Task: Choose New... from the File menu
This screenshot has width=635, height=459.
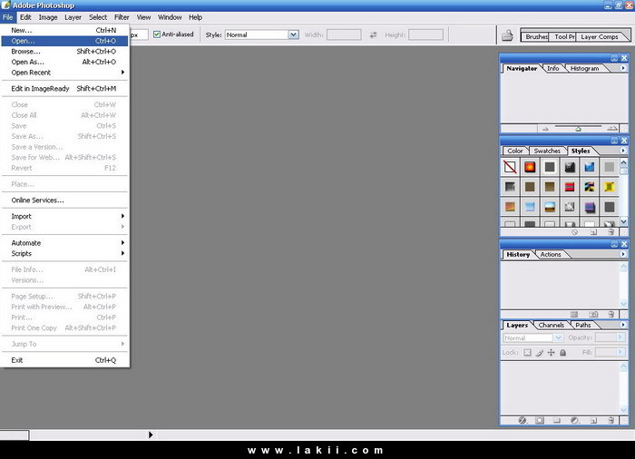Action: tap(64, 30)
